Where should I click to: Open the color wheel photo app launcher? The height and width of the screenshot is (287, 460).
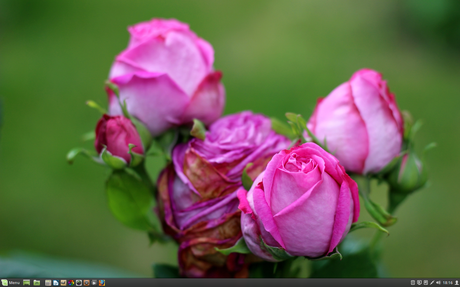tap(71, 283)
